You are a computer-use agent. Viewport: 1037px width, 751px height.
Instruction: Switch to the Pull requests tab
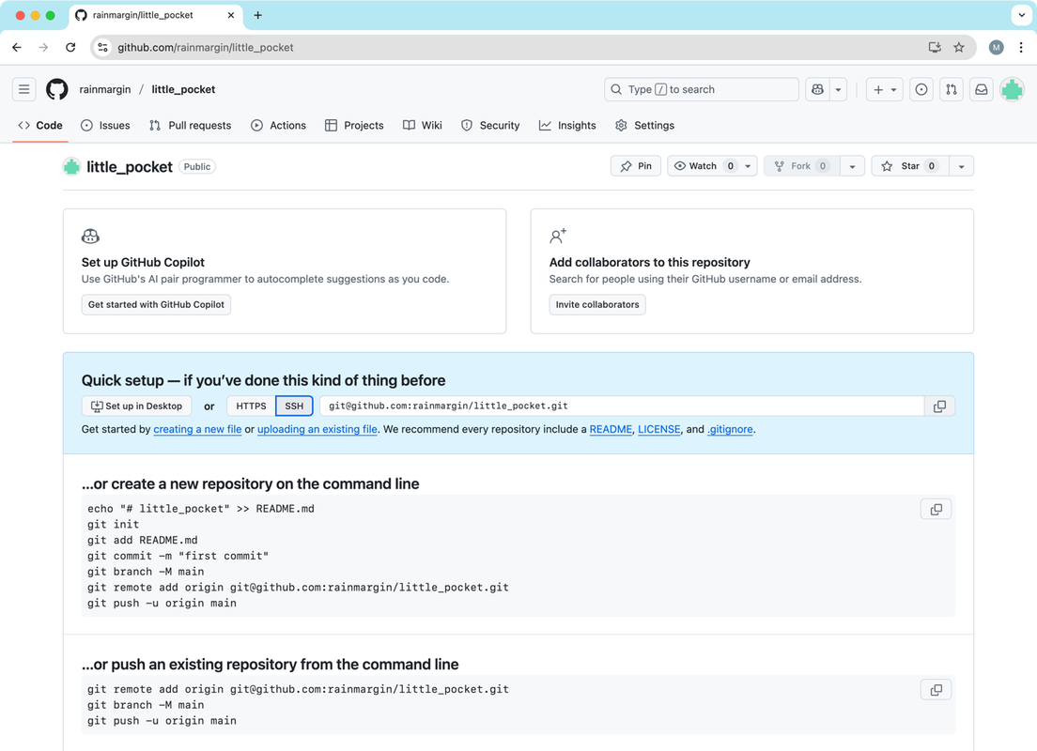point(191,126)
